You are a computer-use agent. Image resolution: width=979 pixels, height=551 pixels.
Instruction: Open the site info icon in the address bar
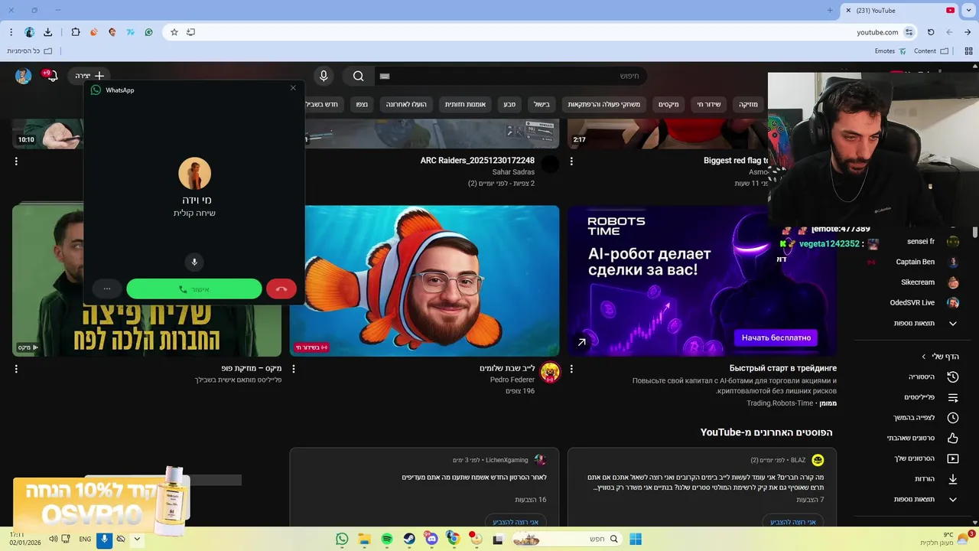click(x=909, y=32)
